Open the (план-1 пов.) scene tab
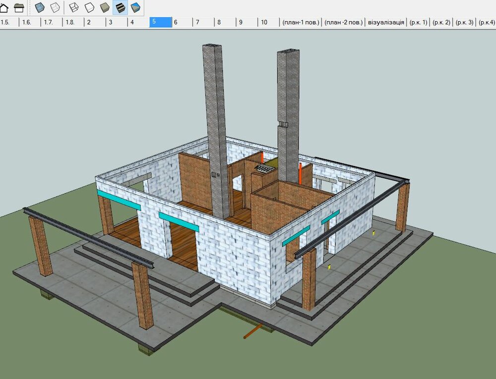Viewport: 496px width, 379px height. (301, 22)
